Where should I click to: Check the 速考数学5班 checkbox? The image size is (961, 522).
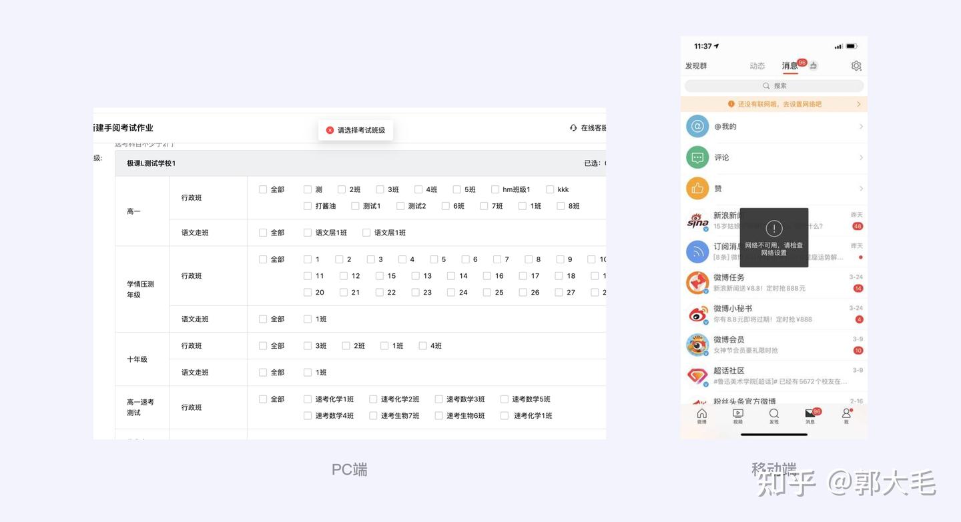(x=505, y=399)
